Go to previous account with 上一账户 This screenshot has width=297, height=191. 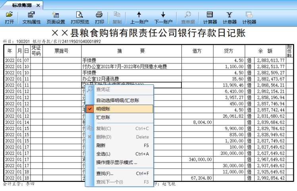pyautogui.click(x=139, y=18)
